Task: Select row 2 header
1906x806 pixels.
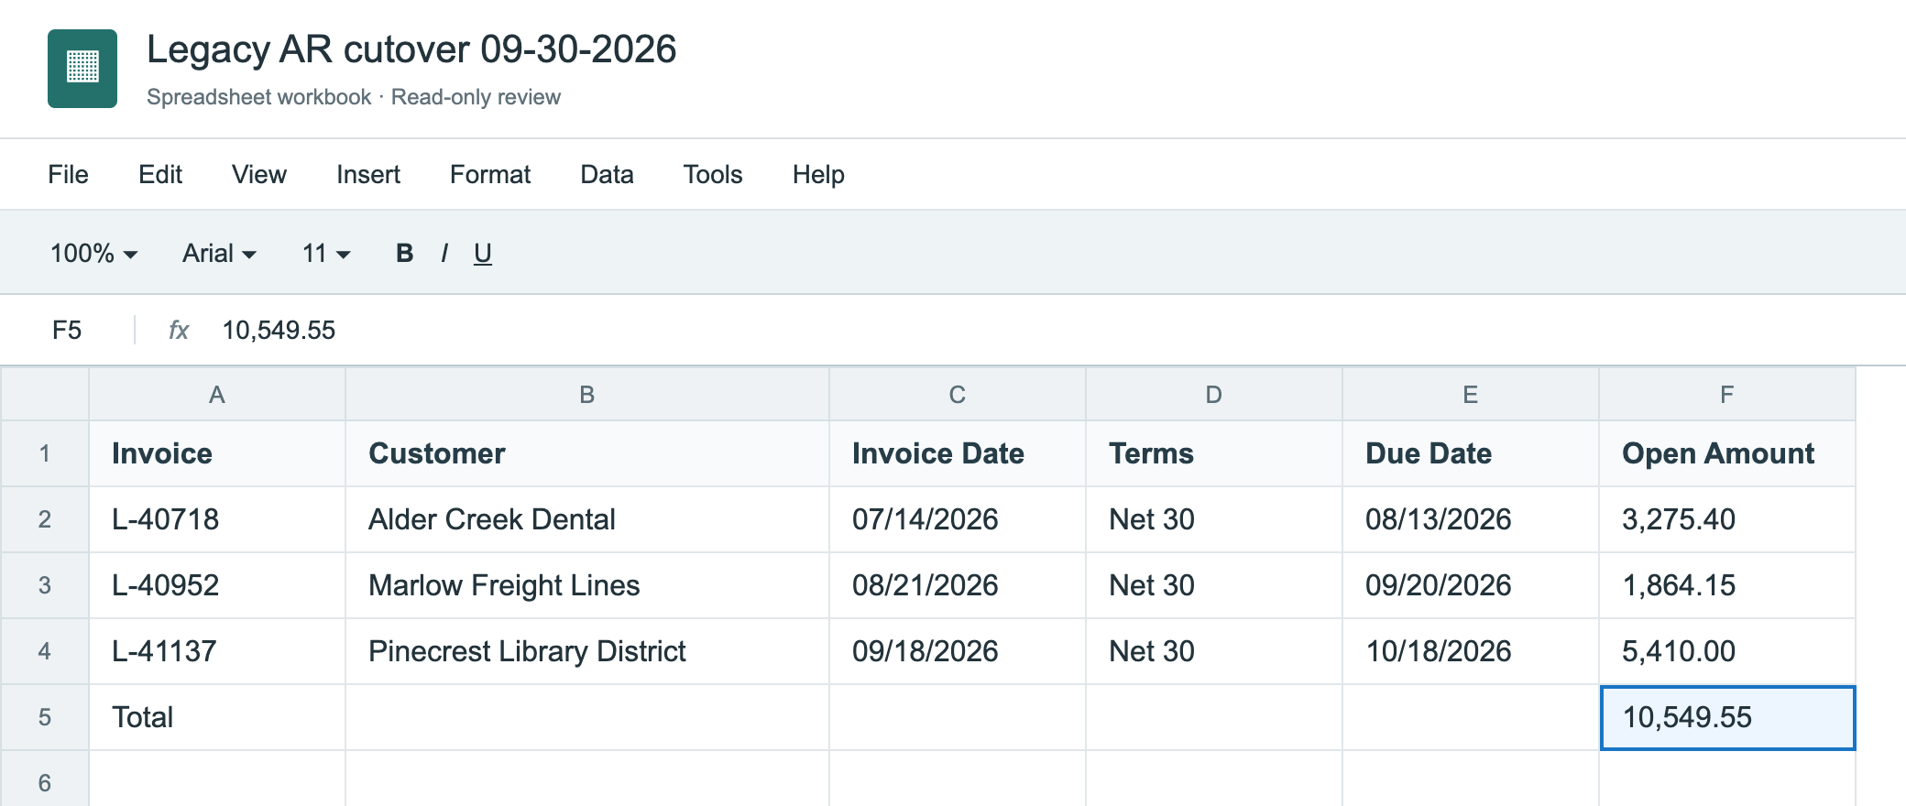Action: (45, 519)
